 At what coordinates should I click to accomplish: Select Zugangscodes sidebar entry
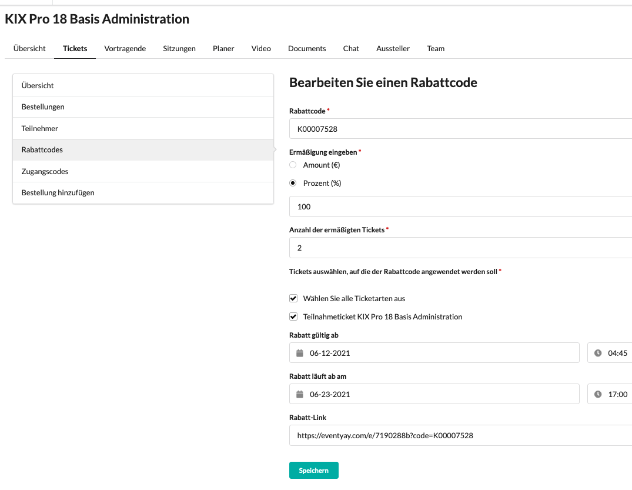coord(143,171)
